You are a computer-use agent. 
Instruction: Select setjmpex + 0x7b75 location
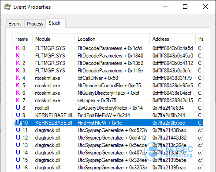coord(97,100)
